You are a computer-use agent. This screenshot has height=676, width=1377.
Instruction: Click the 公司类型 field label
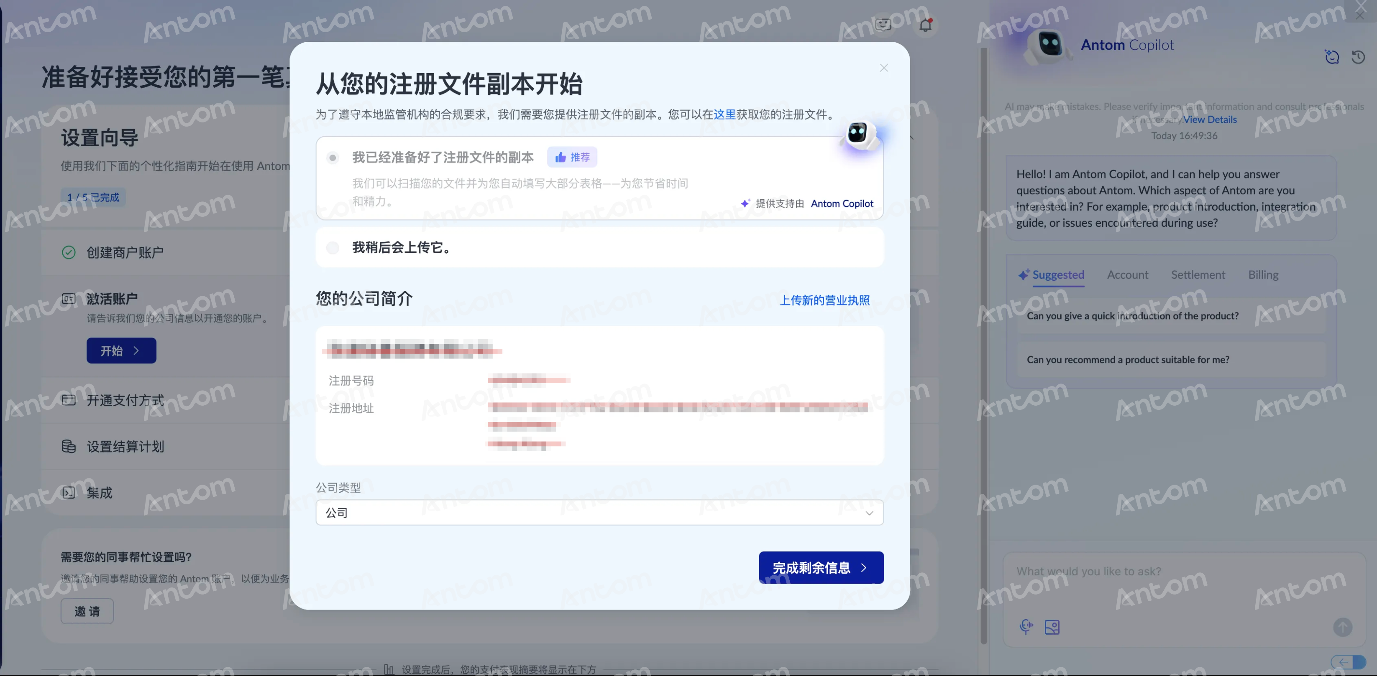click(x=338, y=488)
